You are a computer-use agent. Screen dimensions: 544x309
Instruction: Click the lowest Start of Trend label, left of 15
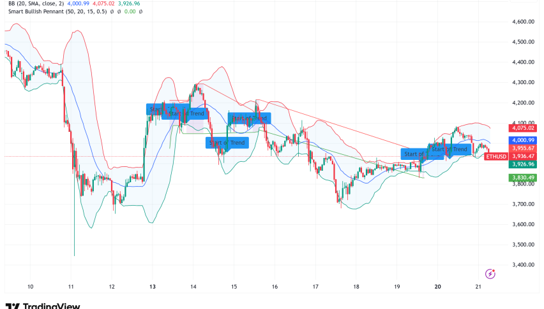[x=226, y=143]
